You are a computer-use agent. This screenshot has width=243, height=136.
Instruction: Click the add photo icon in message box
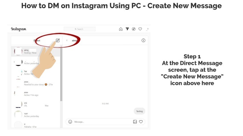click(135, 122)
